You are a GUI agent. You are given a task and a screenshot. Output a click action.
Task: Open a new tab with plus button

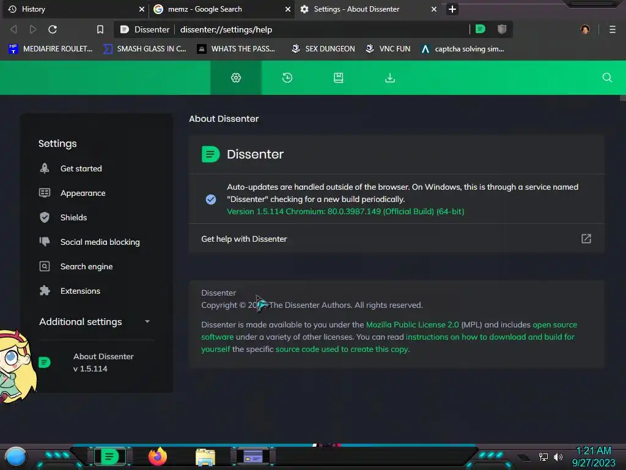tap(452, 9)
